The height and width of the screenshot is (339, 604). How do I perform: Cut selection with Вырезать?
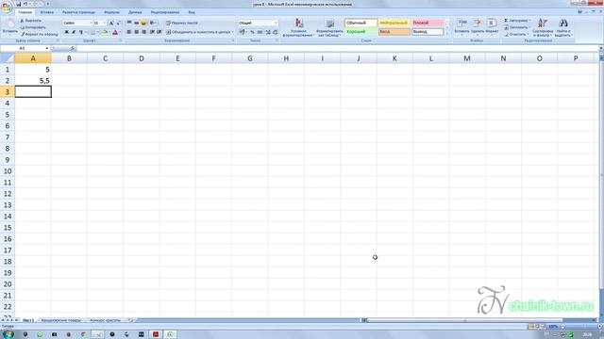[31, 21]
